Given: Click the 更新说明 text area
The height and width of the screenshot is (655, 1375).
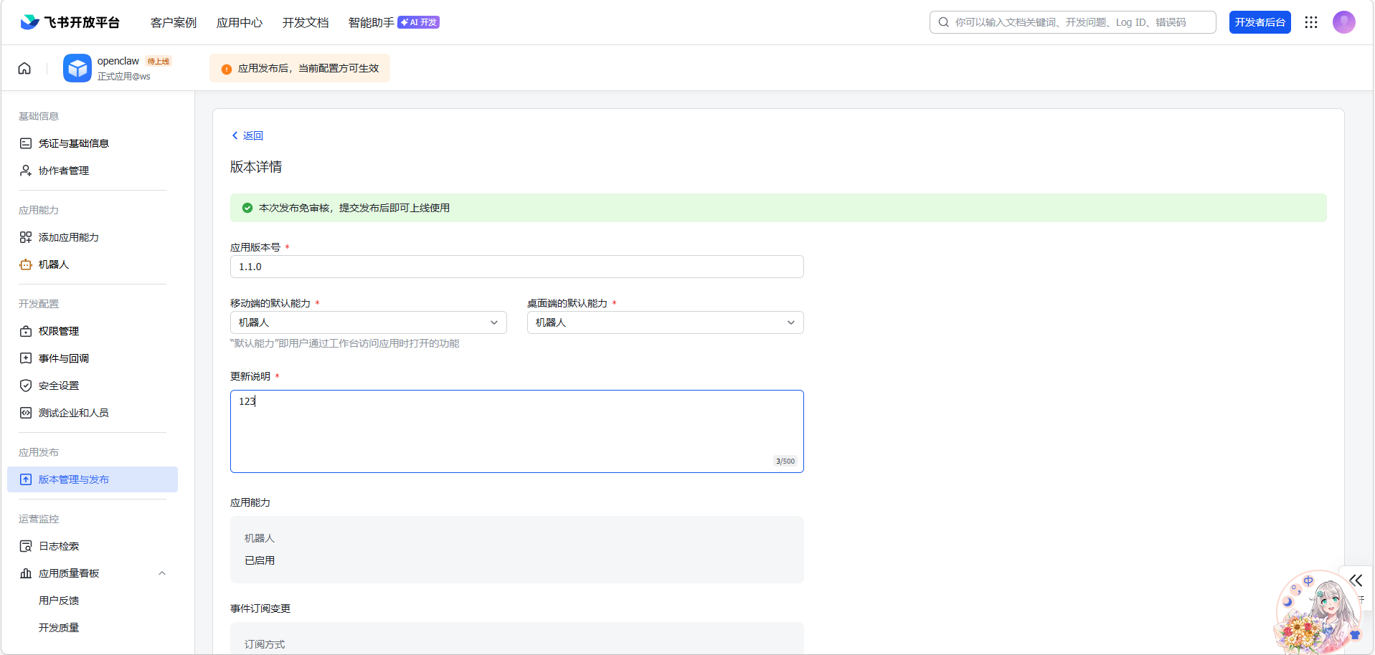Looking at the screenshot, I should pyautogui.click(x=516, y=431).
